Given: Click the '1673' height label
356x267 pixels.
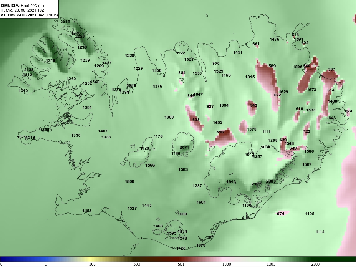Looking at the screenshot, I should pos(311,90).
